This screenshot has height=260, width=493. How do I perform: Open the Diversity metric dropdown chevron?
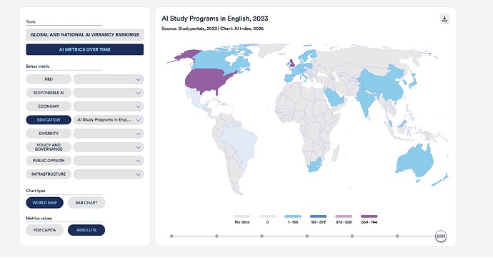click(138, 134)
